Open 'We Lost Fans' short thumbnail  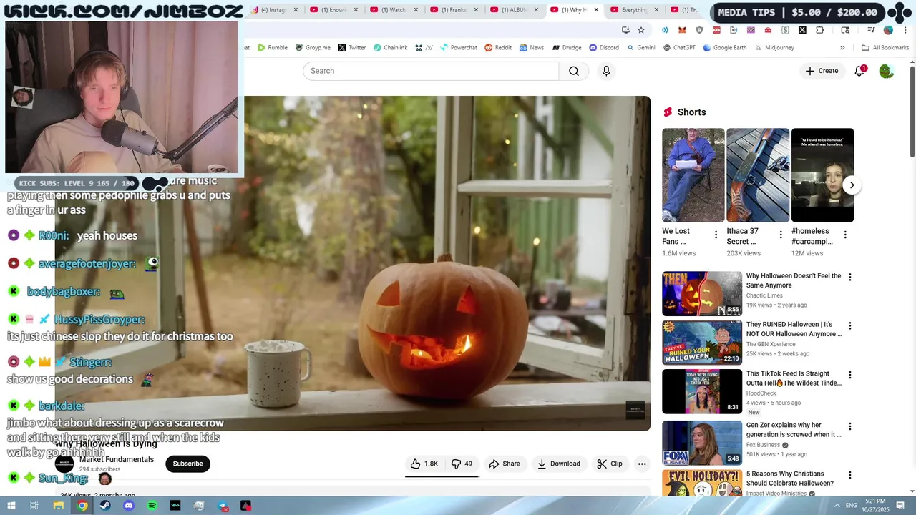[x=693, y=175]
